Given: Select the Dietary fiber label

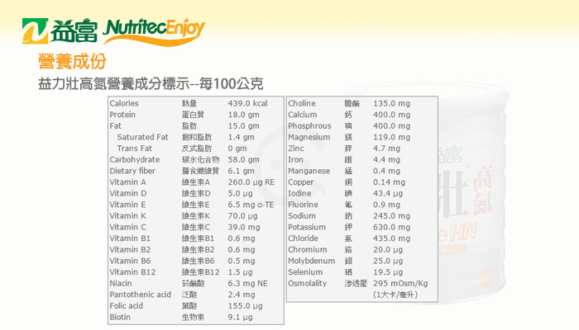Looking at the screenshot, I should (132, 171).
